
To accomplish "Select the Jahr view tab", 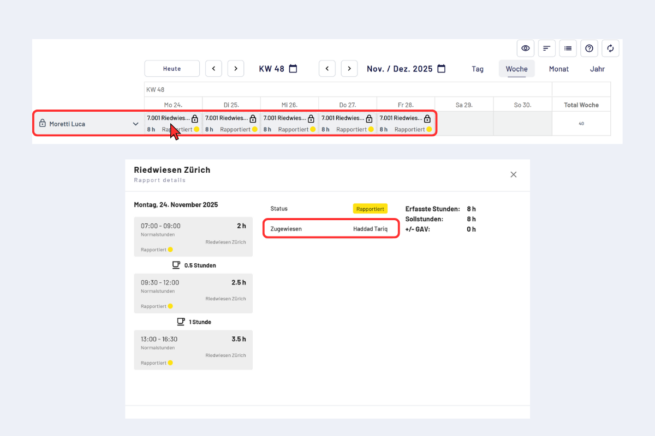I will [597, 69].
